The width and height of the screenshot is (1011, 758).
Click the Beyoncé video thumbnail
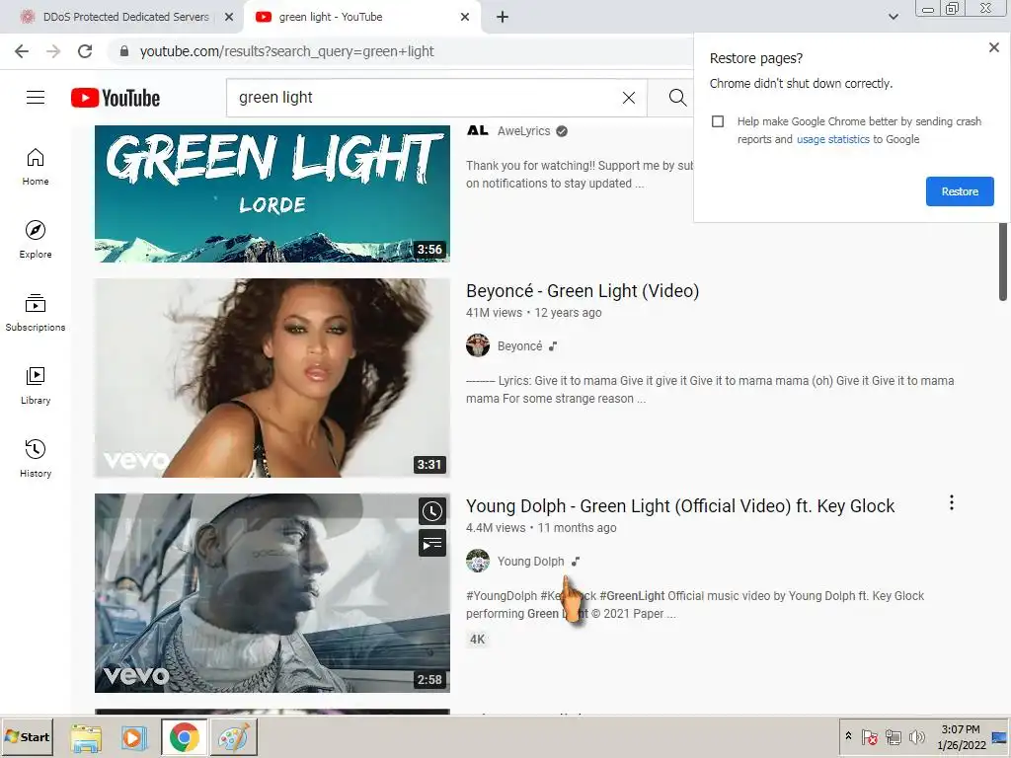coord(272,378)
